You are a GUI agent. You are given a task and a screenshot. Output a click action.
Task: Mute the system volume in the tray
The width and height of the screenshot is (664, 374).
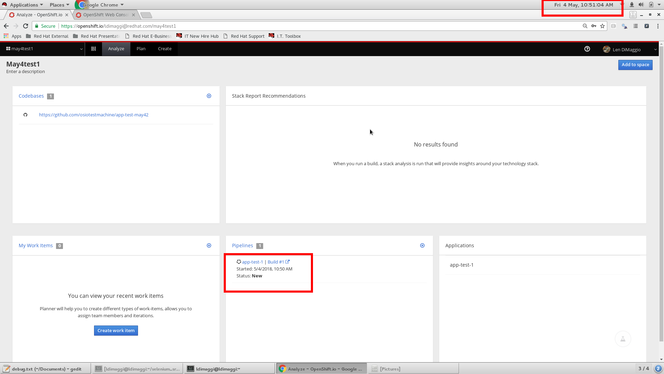click(x=641, y=5)
